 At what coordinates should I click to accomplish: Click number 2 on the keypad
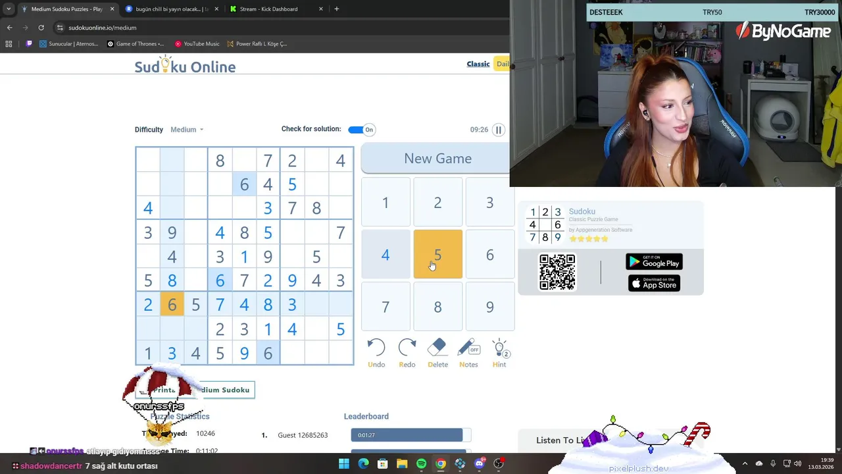click(437, 203)
